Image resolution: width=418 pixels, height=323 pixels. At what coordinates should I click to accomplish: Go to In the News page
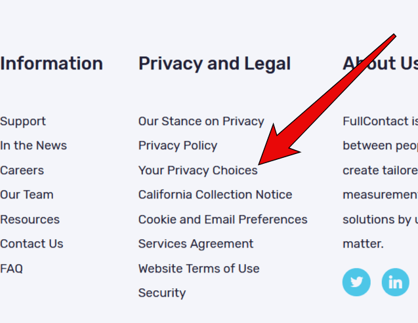tap(33, 145)
